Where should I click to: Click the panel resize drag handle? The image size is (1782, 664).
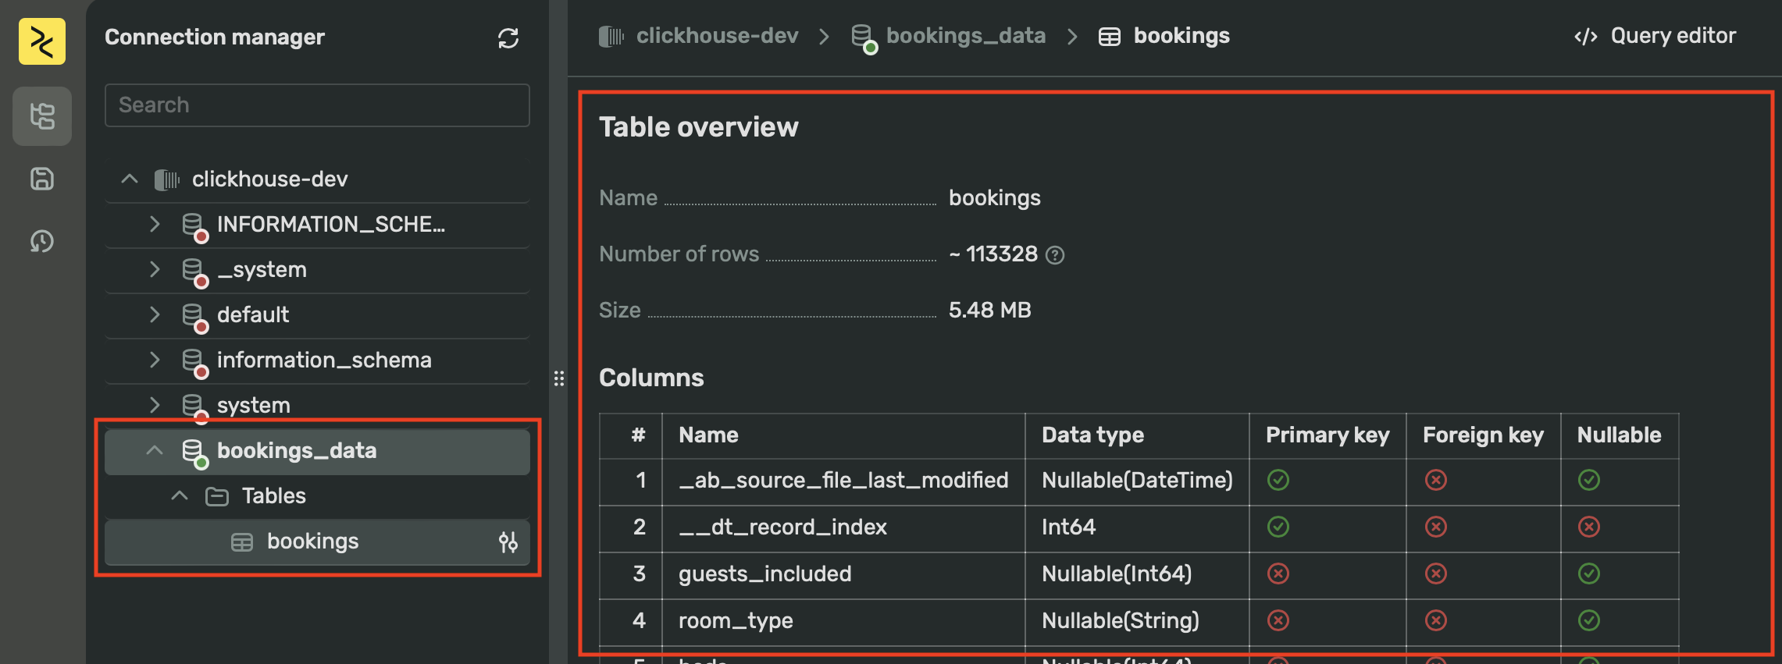click(559, 378)
